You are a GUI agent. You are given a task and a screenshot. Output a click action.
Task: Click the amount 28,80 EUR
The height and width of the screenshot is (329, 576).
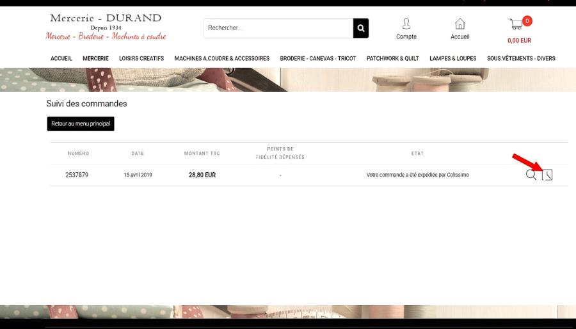pyautogui.click(x=202, y=175)
